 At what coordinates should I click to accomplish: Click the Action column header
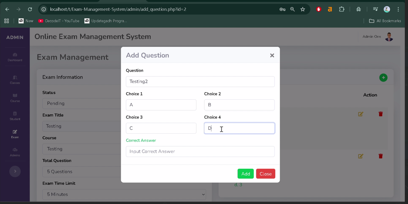click(370, 95)
